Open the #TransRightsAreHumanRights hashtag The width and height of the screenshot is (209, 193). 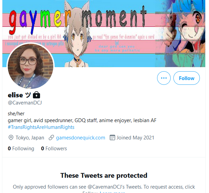click(41, 127)
